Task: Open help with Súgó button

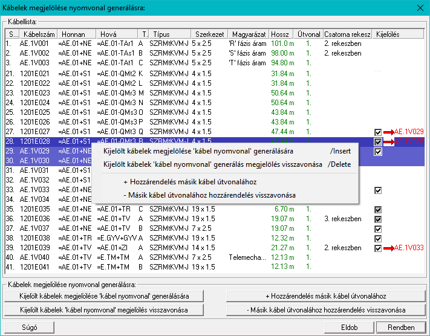Action: point(30,327)
